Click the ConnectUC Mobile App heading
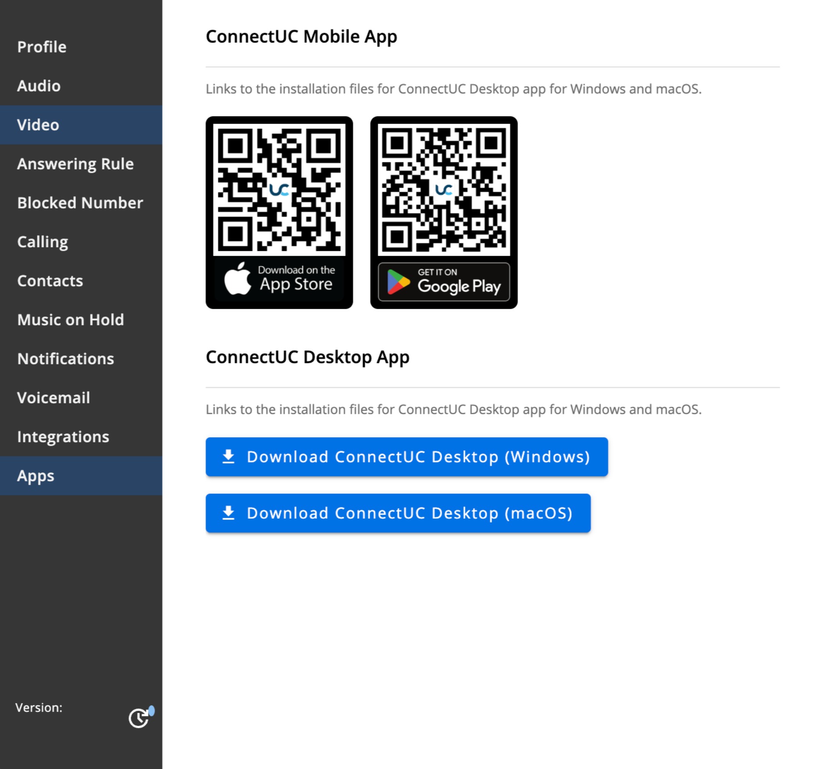 pos(301,37)
